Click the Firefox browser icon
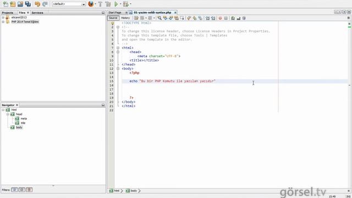 pyautogui.click(x=91, y=4)
